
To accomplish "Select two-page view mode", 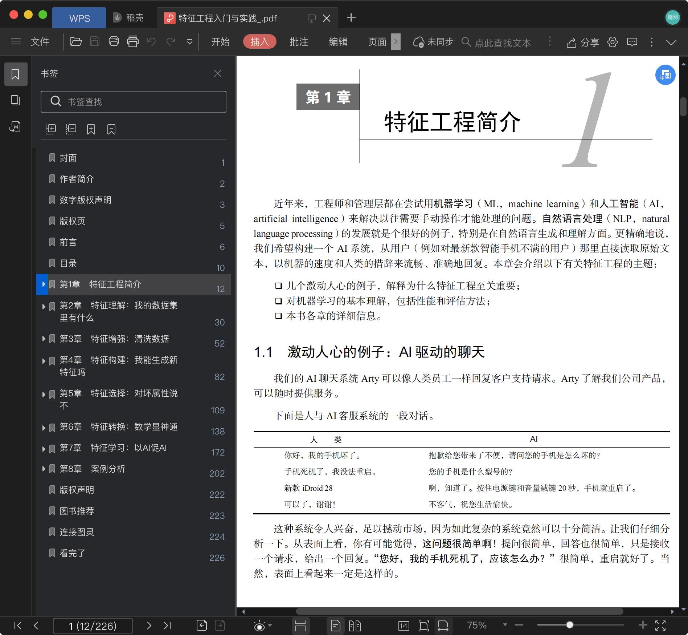I will (355, 626).
